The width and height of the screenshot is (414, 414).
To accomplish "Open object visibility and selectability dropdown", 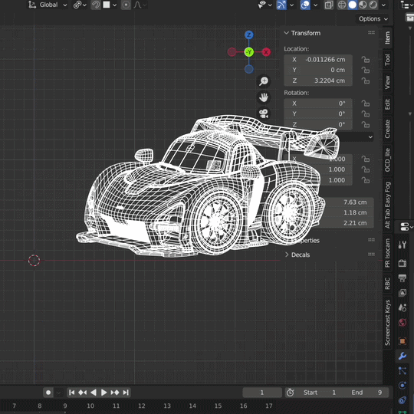I will coord(264,5).
